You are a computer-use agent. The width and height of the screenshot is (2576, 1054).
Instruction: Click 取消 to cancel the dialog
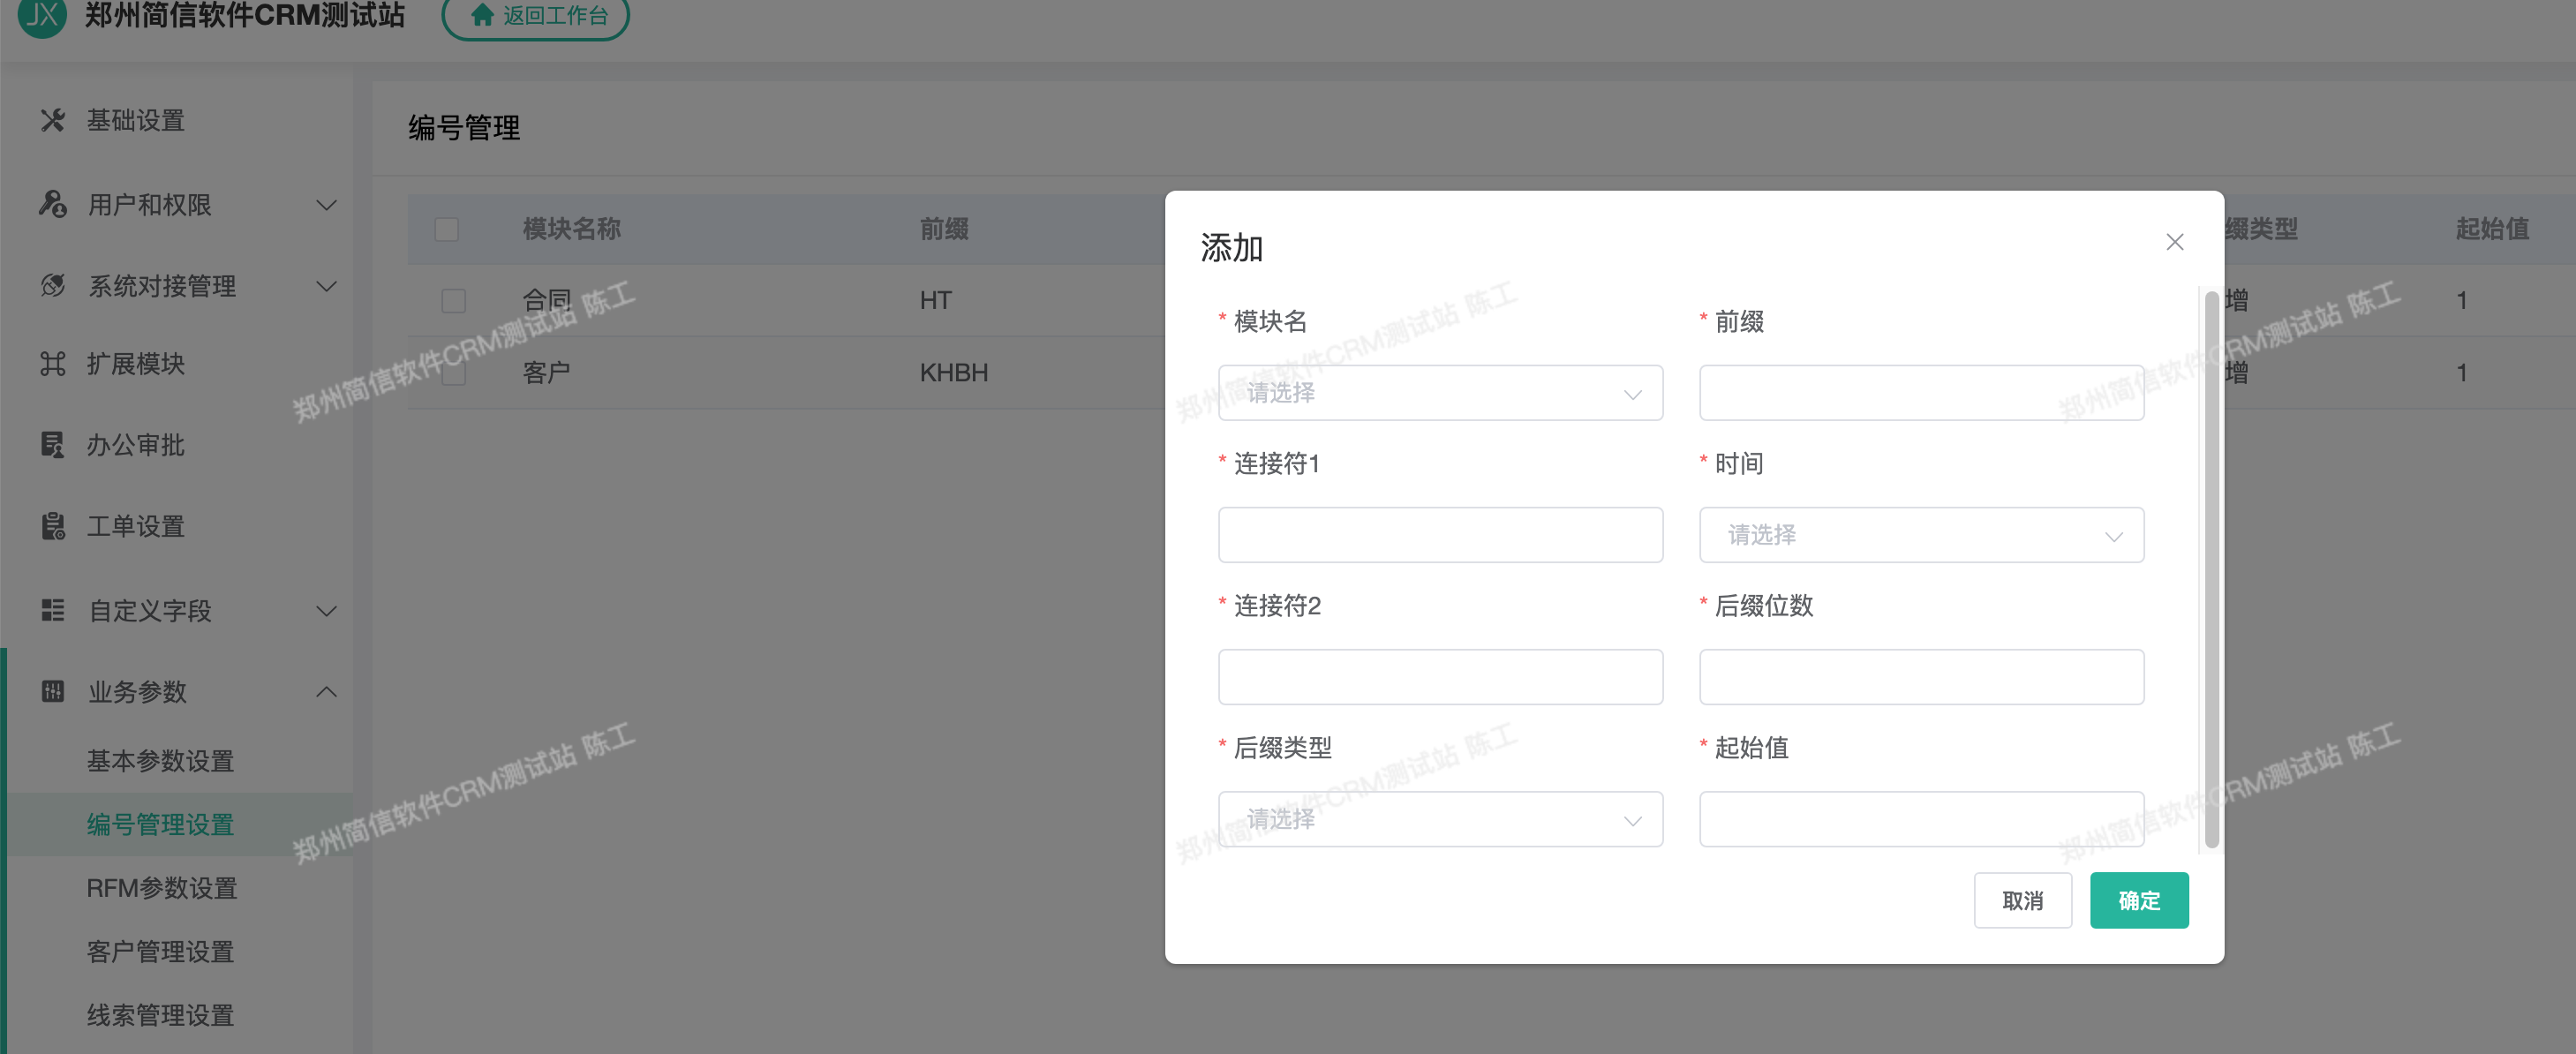(x=2022, y=900)
